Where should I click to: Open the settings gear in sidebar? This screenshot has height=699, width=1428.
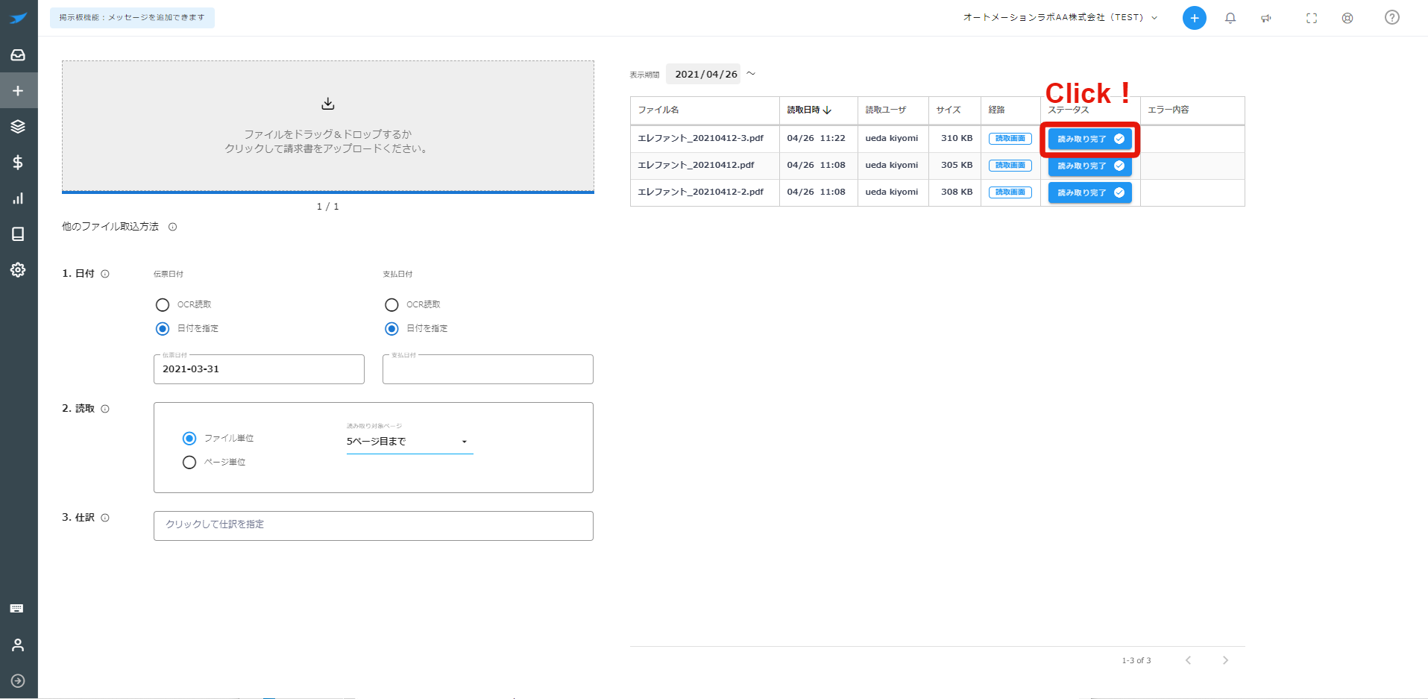click(18, 270)
